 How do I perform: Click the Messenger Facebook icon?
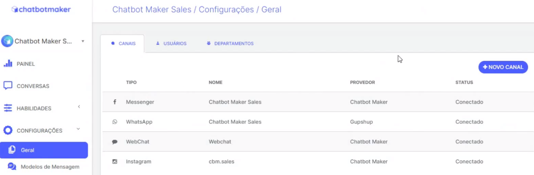tap(115, 102)
